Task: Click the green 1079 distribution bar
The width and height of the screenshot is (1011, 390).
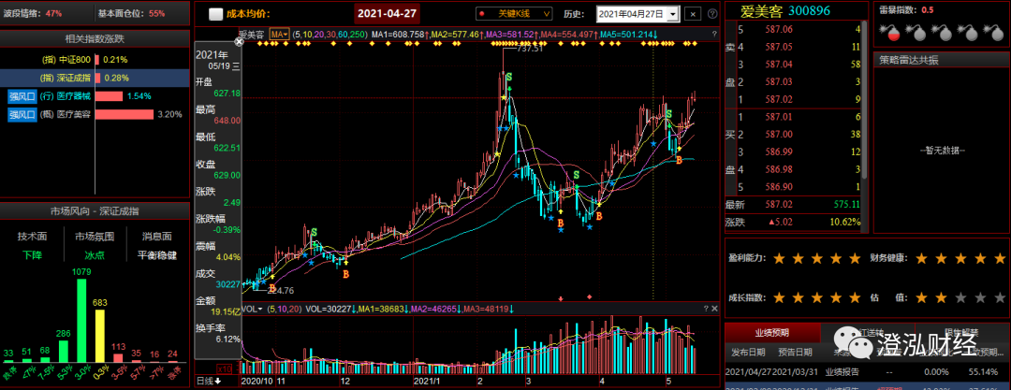Action: coord(81,320)
